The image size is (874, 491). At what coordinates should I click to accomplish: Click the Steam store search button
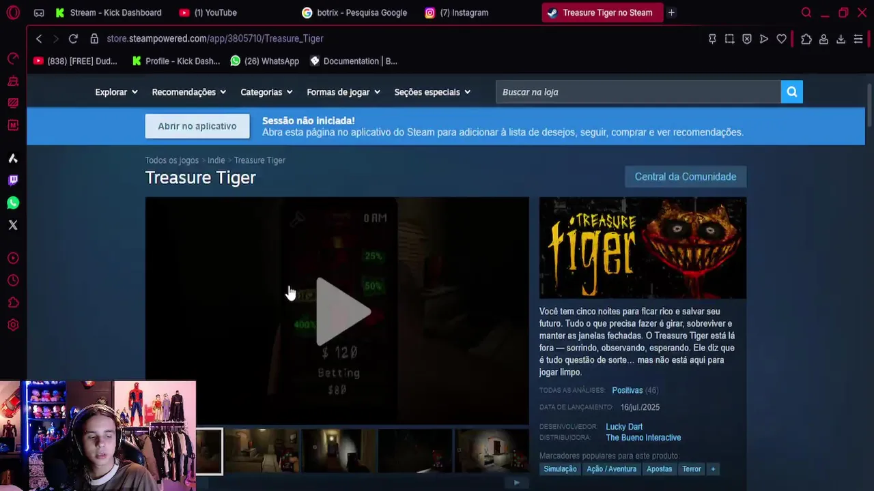[x=792, y=92]
